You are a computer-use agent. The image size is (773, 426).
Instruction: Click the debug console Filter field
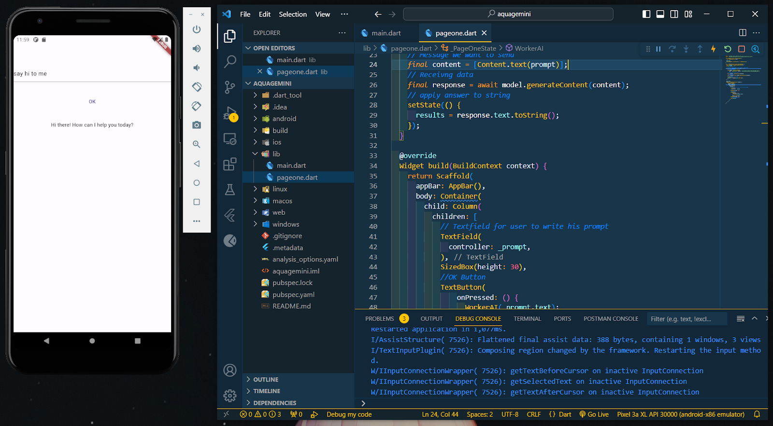pos(687,318)
